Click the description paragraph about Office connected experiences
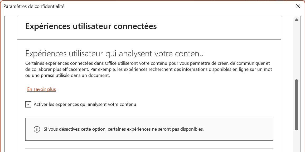305x152 pixels. pos(149,70)
